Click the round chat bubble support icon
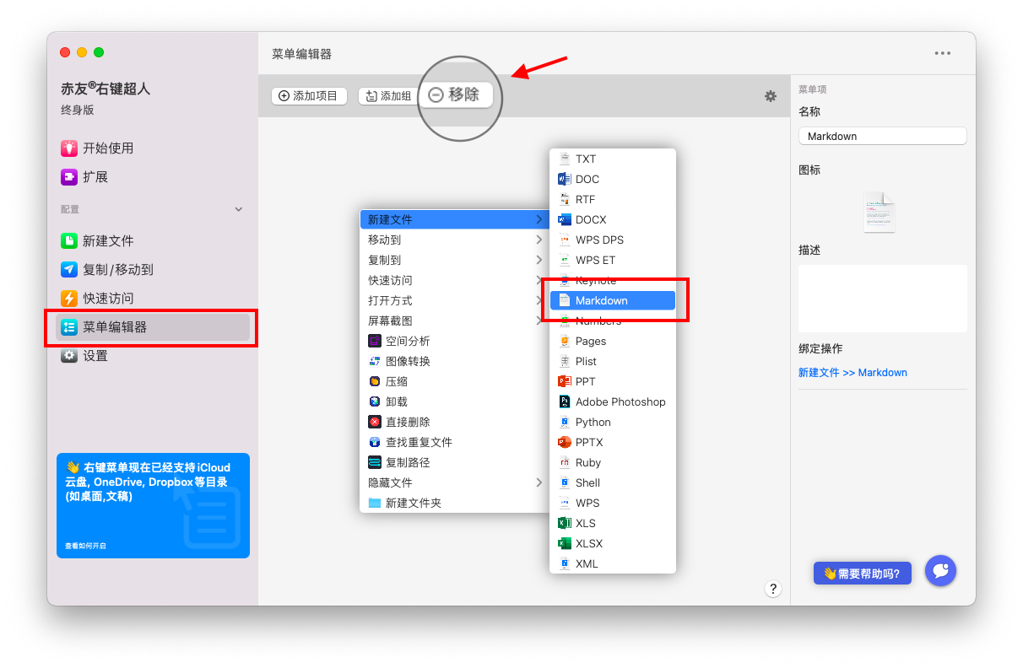Screen dimensions: 1023x668 [940, 571]
